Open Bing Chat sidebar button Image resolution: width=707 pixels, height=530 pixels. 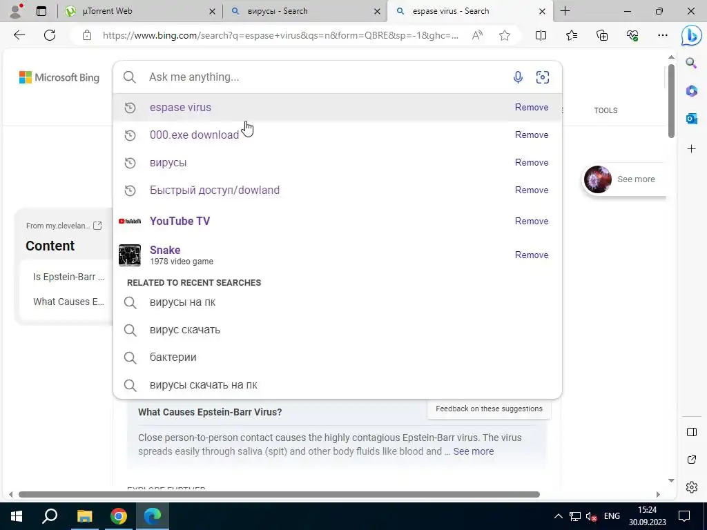click(x=691, y=36)
